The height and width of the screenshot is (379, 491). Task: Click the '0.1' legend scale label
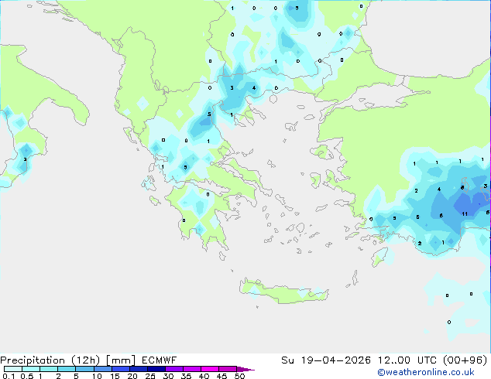click(9, 376)
